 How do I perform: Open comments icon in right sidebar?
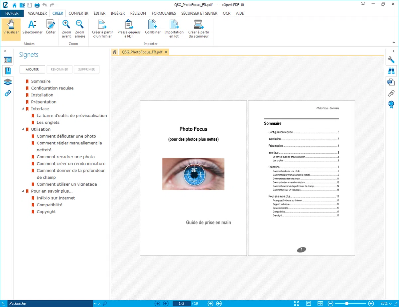point(391,82)
